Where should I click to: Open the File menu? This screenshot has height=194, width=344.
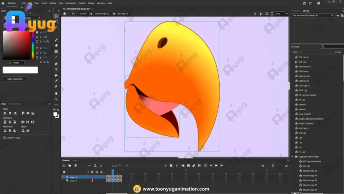(x=24, y=3)
